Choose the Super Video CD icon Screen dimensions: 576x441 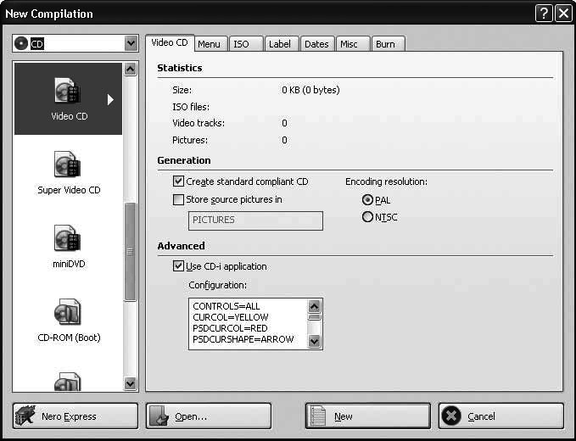click(68, 165)
